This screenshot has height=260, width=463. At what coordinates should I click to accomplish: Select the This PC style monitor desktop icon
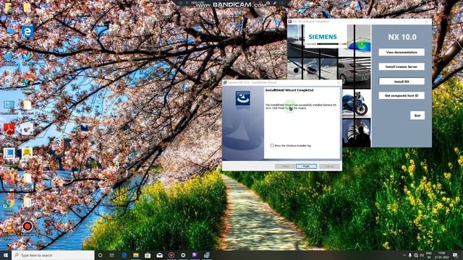click(x=9, y=105)
